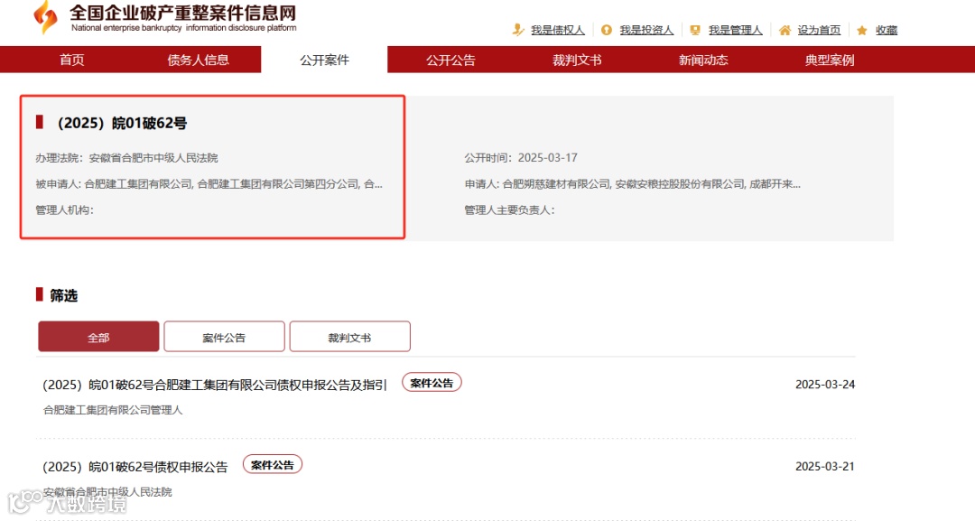The image size is (975, 521).
Task: Click the date 2025-03-21
Action: (x=825, y=466)
